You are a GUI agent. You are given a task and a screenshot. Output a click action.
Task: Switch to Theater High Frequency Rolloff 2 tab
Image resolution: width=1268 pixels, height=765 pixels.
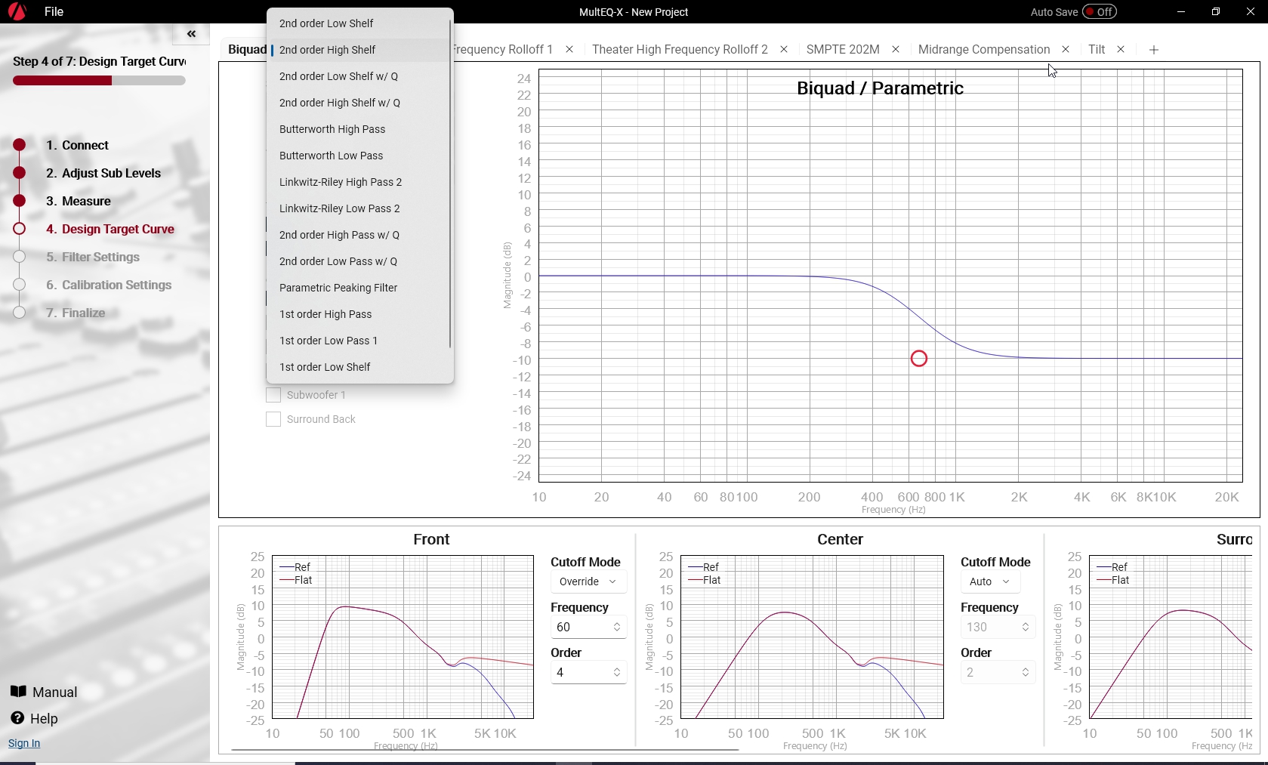coord(680,49)
